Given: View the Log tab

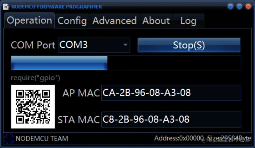Looking at the screenshot, I should click(x=188, y=21).
